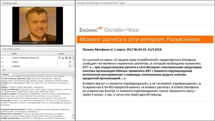Click presenter avatar icon in Галкин Александр row
215x121 pixels.
pyautogui.click(x=70, y=58)
